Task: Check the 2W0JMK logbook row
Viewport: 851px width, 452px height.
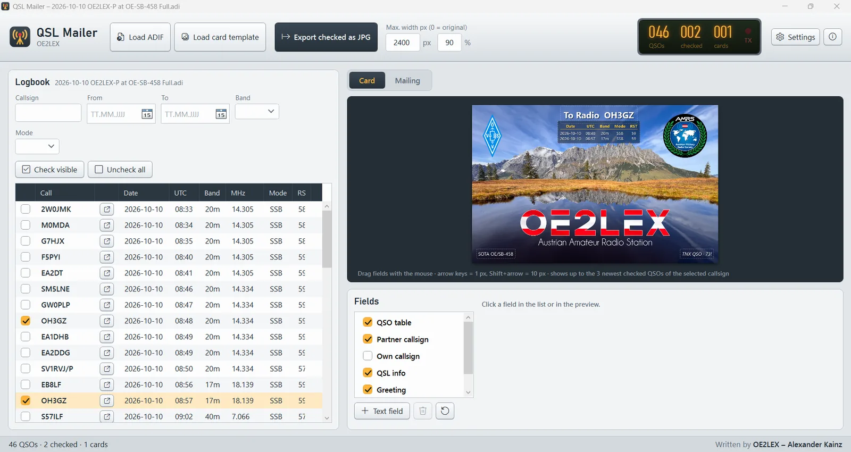Action: [x=26, y=210]
